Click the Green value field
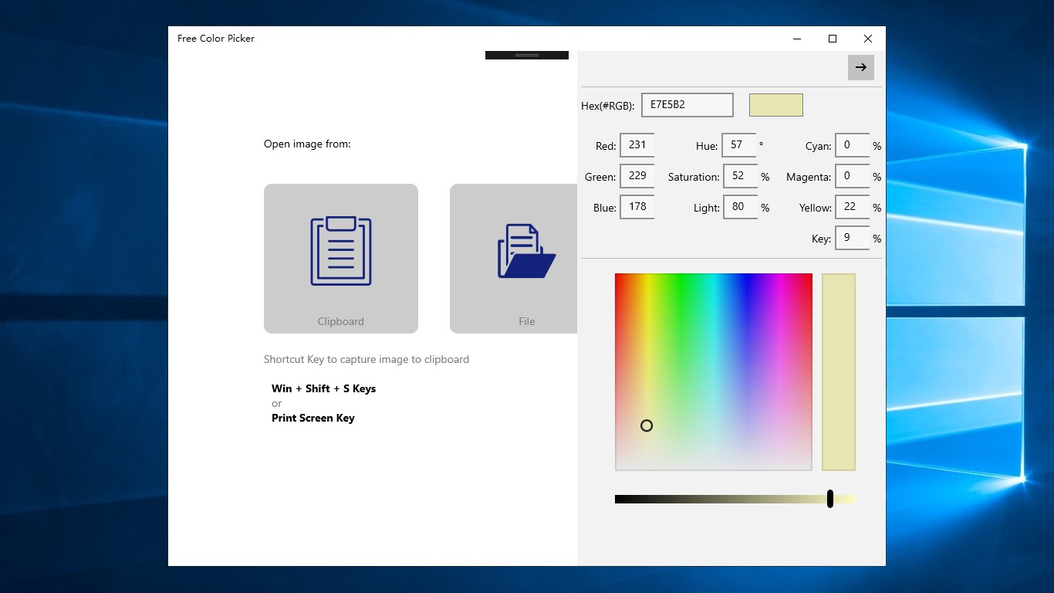The image size is (1054, 593). tap(637, 176)
